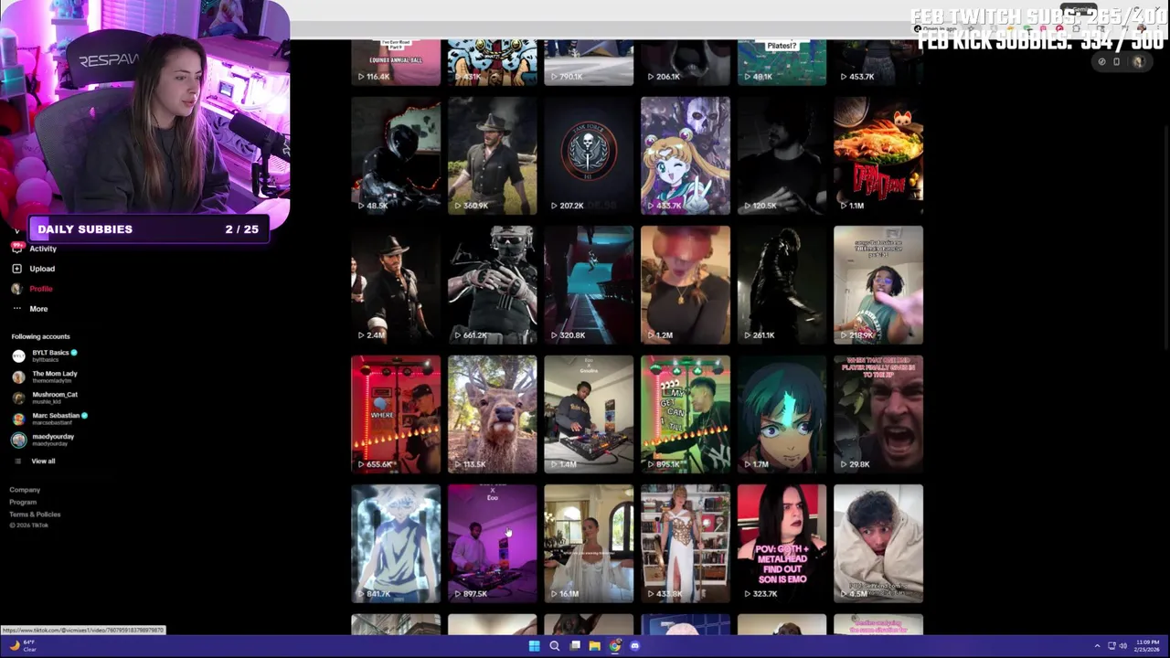Open purple DJ video with 897.5K views
Screen dimensions: 1170x658
pyautogui.click(x=492, y=544)
